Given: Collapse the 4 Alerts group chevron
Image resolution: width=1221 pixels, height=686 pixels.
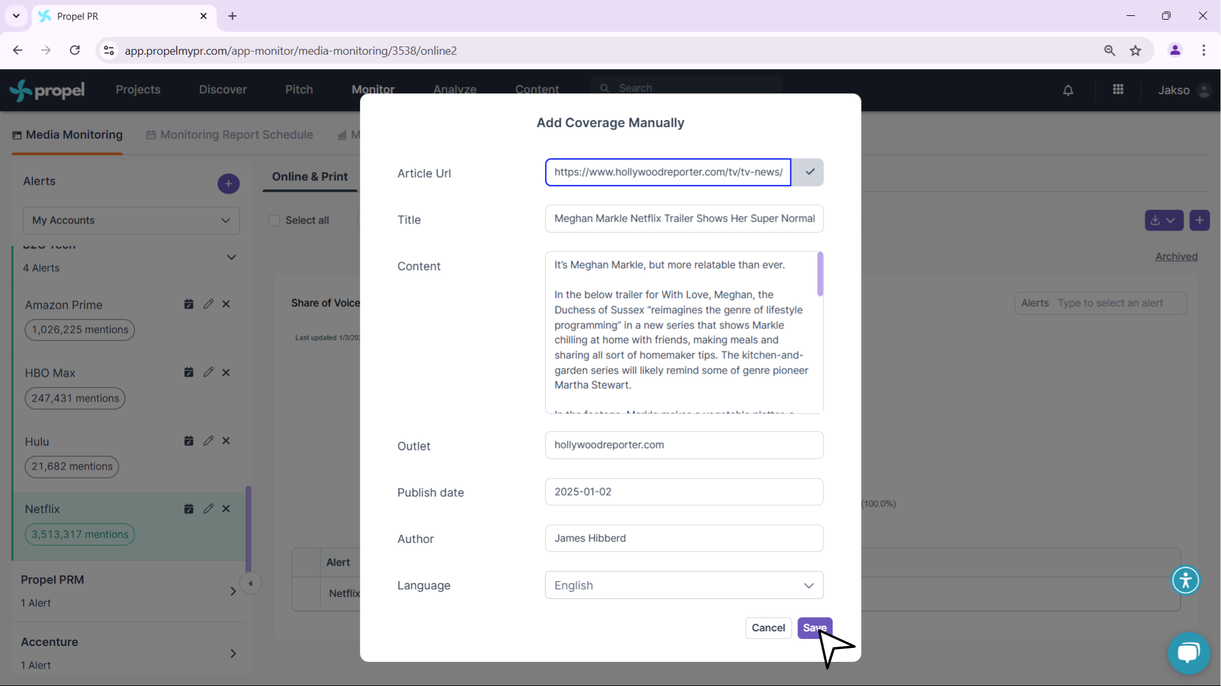Looking at the screenshot, I should click(231, 257).
